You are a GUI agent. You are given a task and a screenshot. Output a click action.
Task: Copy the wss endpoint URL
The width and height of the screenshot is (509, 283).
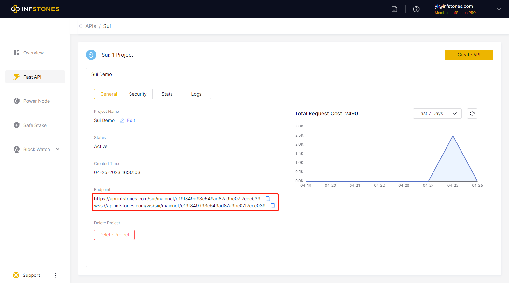tap(273, 206)
